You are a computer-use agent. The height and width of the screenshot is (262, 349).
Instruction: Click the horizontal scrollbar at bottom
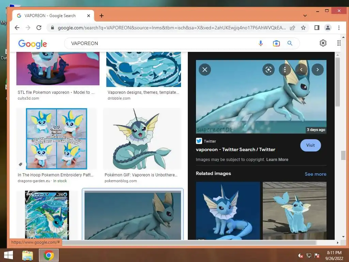[189, 243]
